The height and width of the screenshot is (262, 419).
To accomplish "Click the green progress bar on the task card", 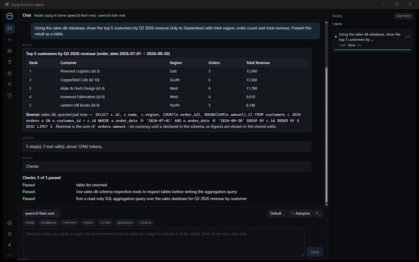I will click(372, 50).
